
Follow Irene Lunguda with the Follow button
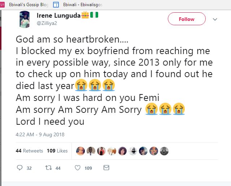click(x=187, y=19)
